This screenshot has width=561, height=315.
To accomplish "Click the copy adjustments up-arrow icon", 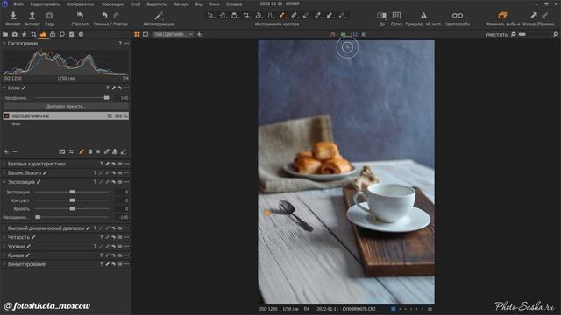I will (534, 16).
